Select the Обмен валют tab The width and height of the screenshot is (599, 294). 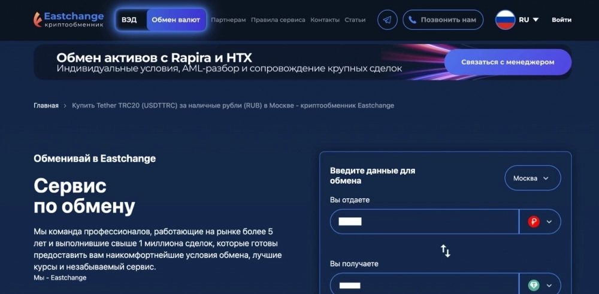pyautogui.click(x=176, y=20)
